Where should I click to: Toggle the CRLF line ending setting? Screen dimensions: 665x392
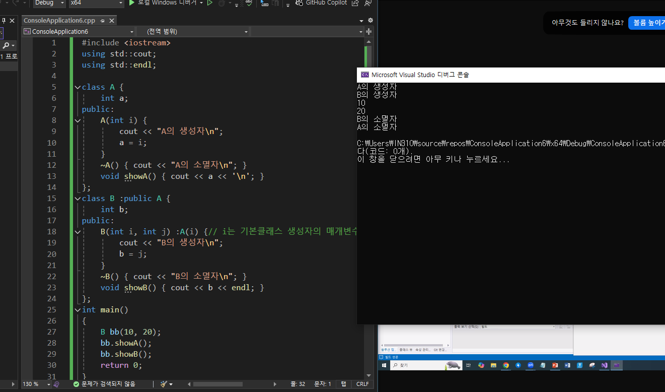[x=362, y=384]
